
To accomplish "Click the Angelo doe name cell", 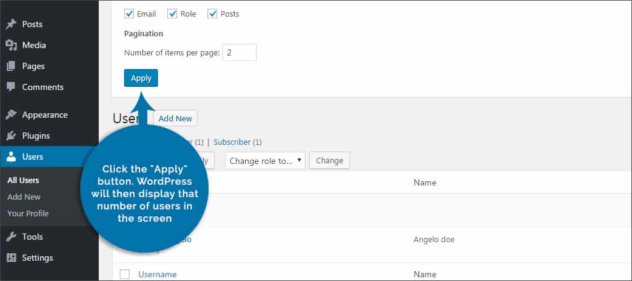I will tap(434, 240).
